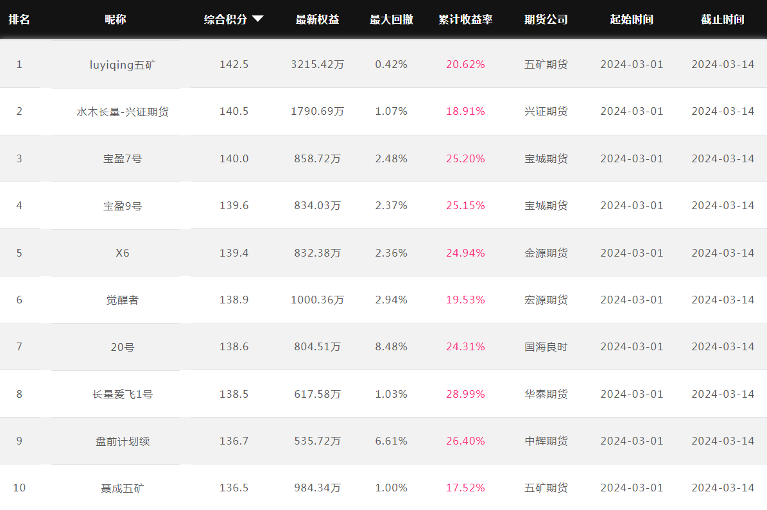This screenshot has width=767, height=510.
Task: Open nickname 水木长量-兴证期货
Action: pyautogui.click(x=123, y=112)
